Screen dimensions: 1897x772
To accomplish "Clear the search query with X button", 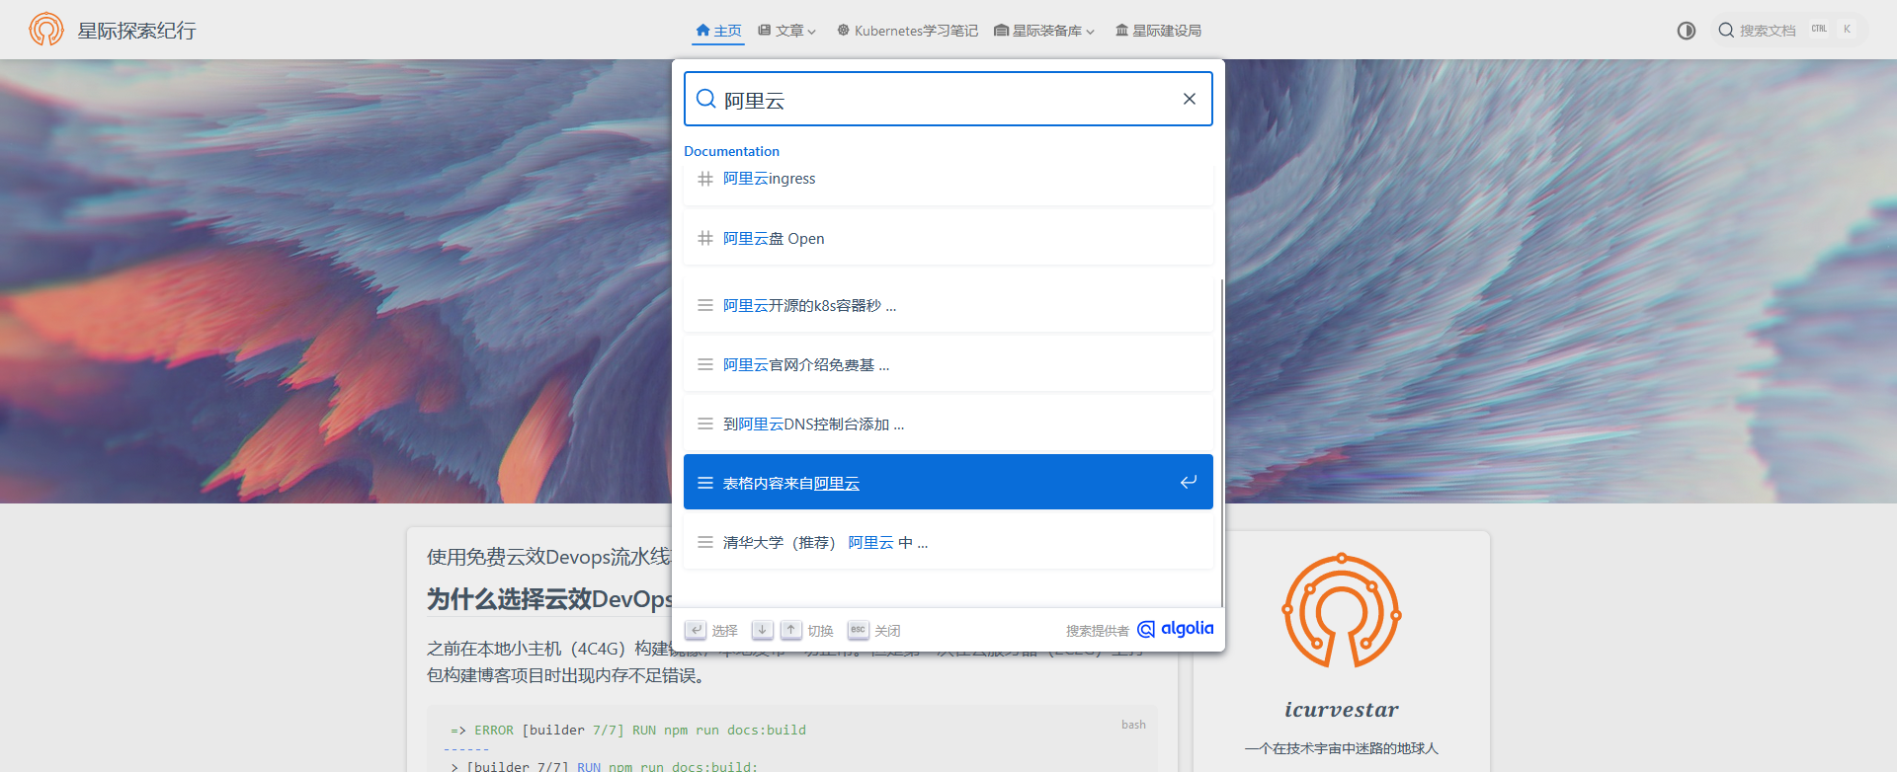I will (1190, 99).
